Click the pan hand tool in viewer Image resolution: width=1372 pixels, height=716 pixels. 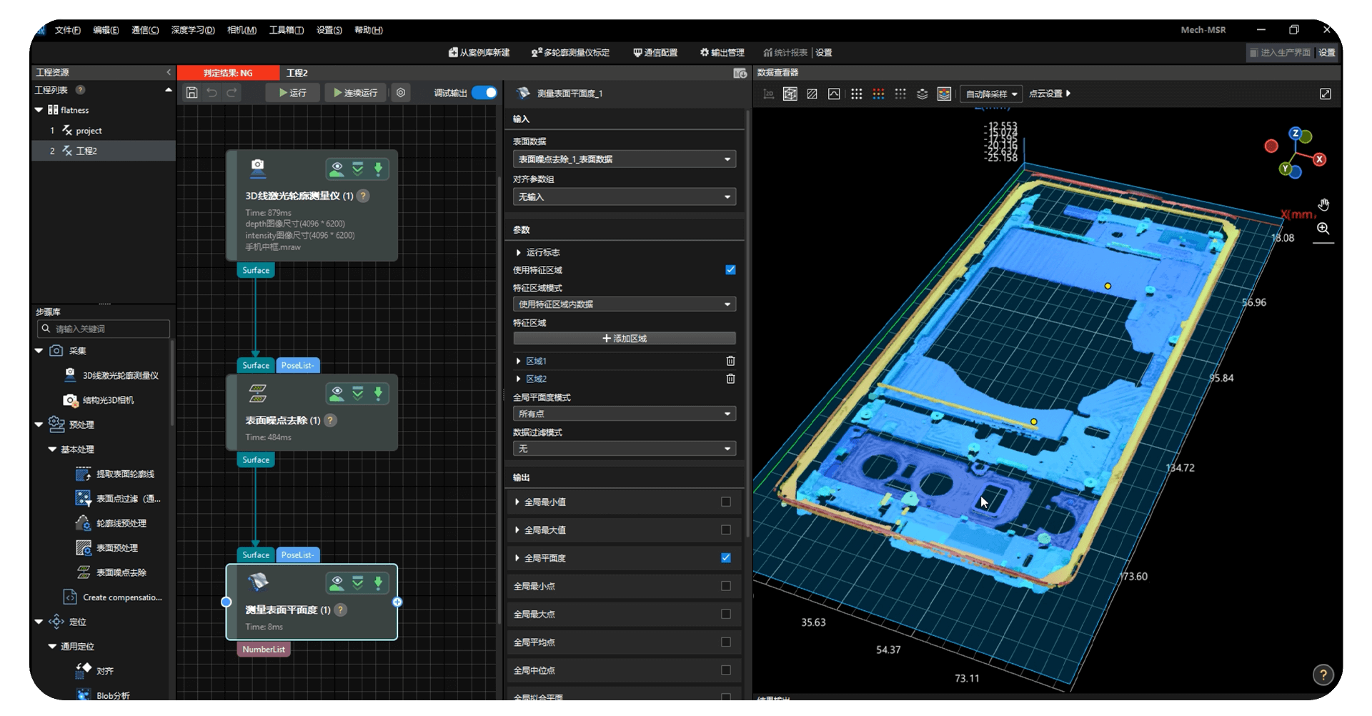tap(1323, 205)
